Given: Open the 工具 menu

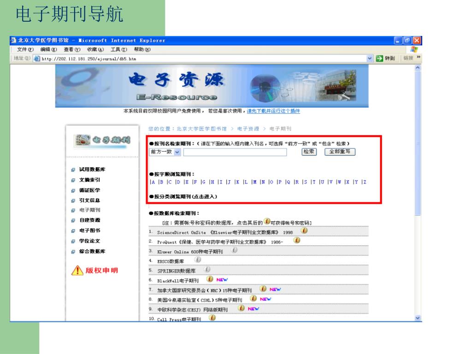Looking at the screenshot, I should pos(118,49).
